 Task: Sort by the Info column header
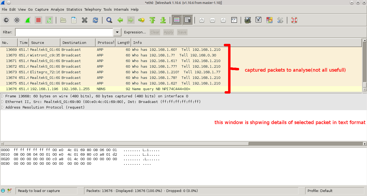(x=246, y=43)
